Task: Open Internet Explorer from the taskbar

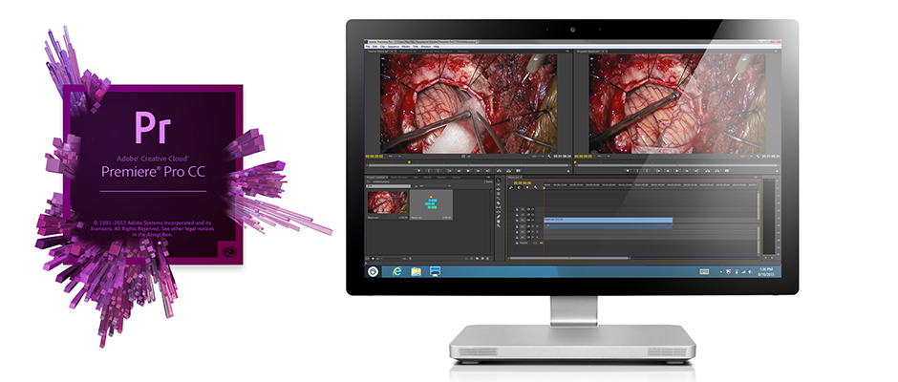Action: (396, 271)
